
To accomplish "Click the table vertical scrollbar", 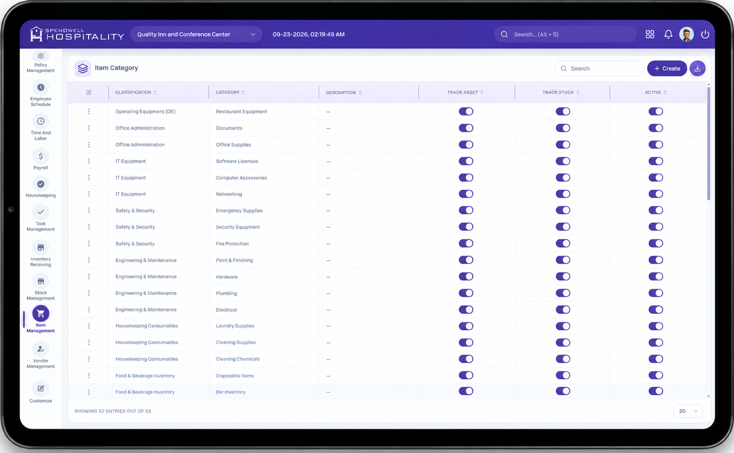I will click(708, 143).
